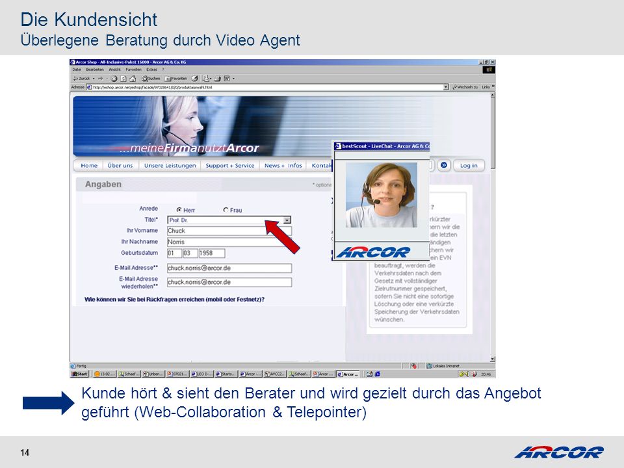Screen dimensions: 624x468
Task: Open the mail icon's dropdown arrow
Action: [210, 79]
